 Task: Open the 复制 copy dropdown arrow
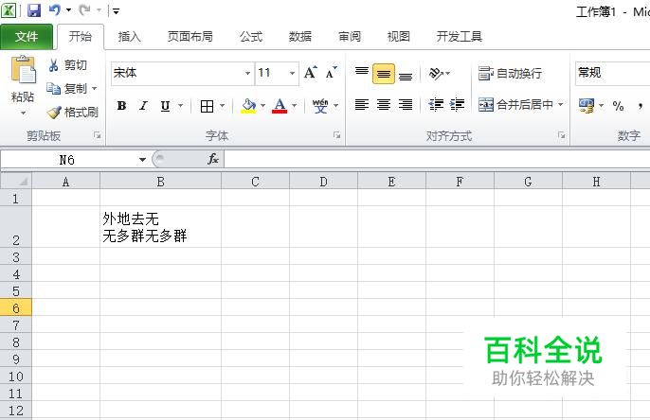(x=94, y=88)
